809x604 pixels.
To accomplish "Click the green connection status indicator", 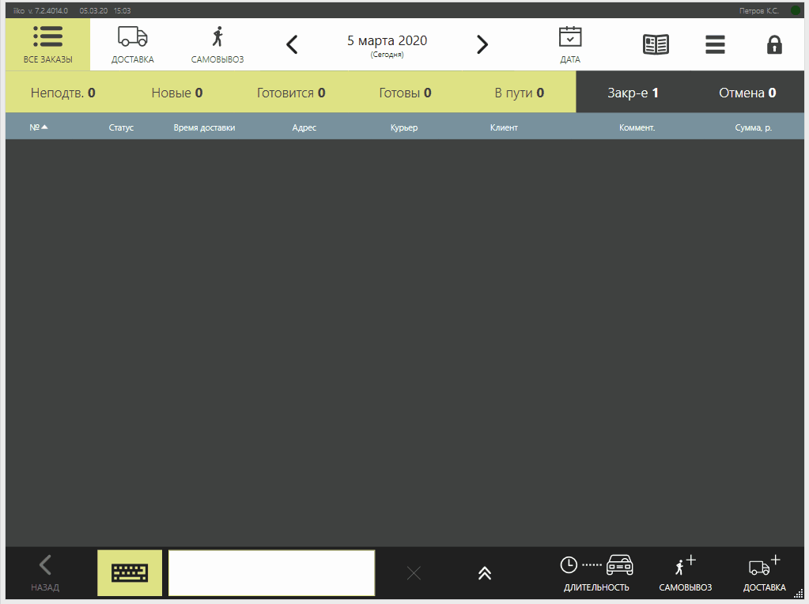I will [795, 11].
